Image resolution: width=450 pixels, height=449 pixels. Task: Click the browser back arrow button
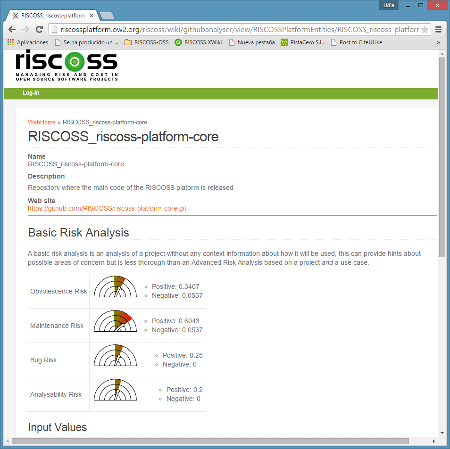pyautogui.click(x=13, y=30)
